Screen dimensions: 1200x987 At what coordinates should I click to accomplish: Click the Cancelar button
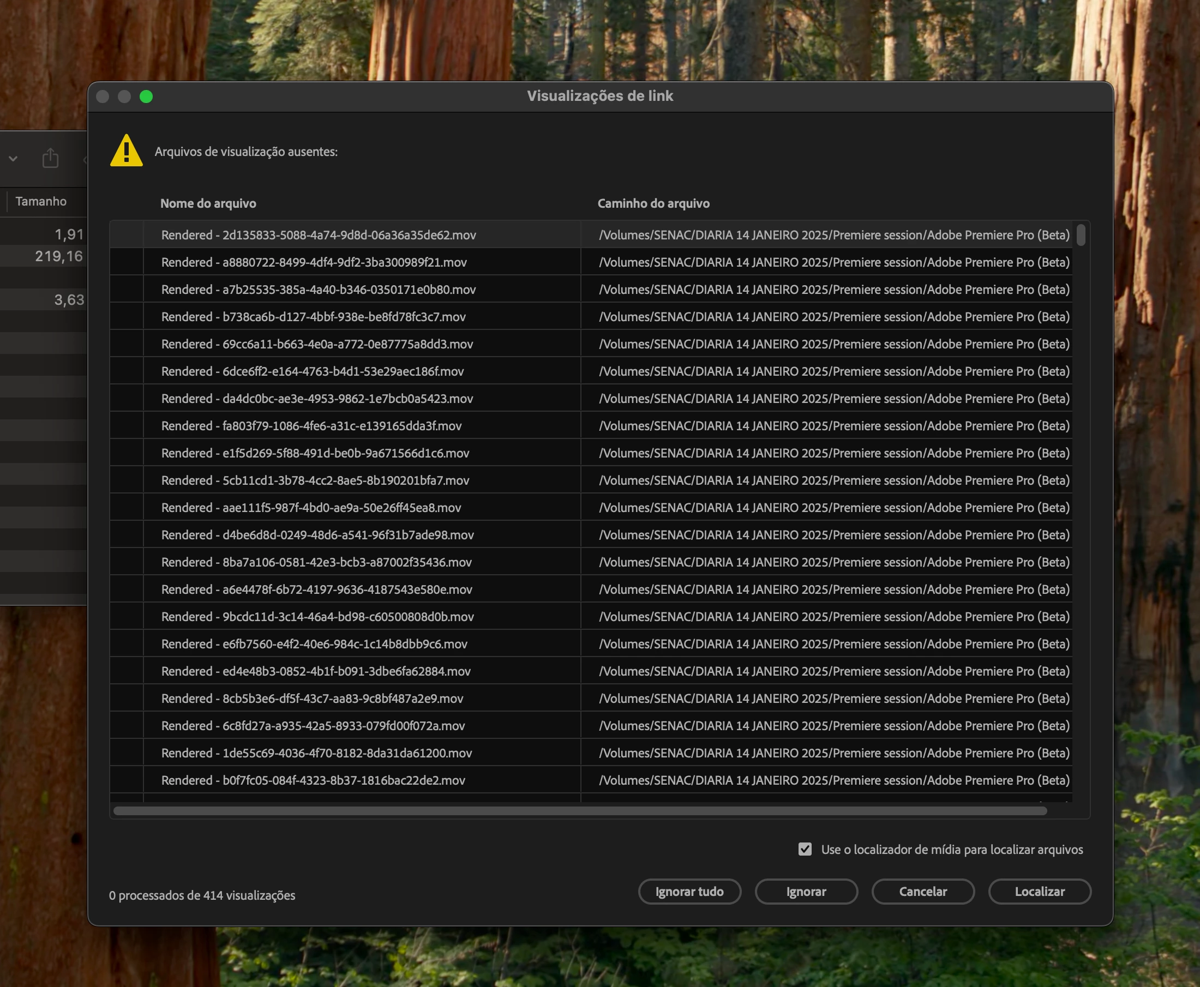coord(922,891)
